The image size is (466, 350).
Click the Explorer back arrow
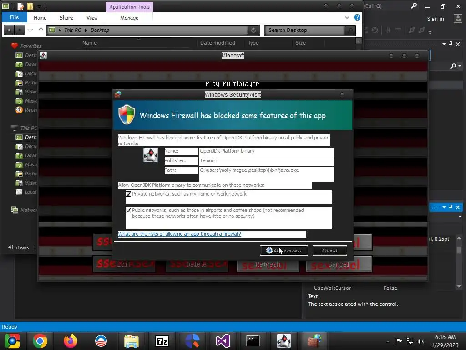(x=9, y=30)
